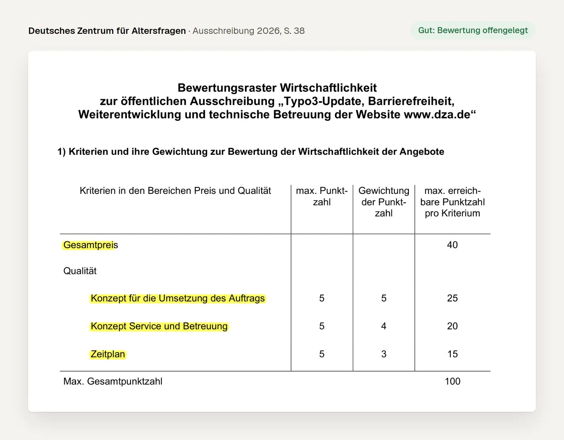This screenshot has width=564, height=440.
Task: Select highlighted 'Konzept für die Umsetzung des Auftrags'
Action: click(x=178, y=298)
